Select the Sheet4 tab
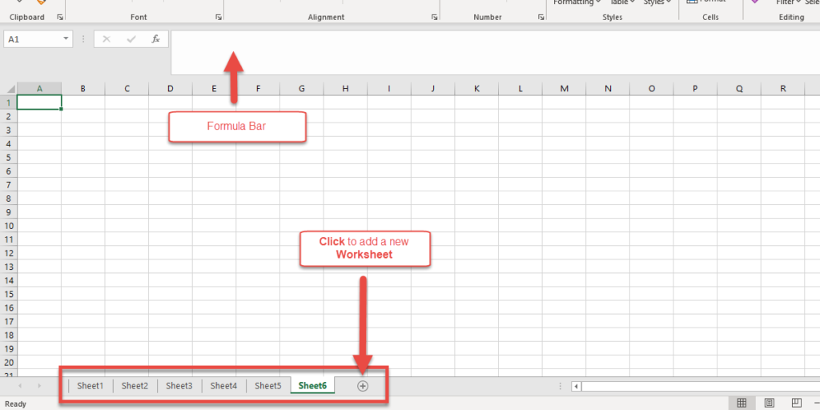Image resolution: width=820 pixels, height=410 pixels. pos(224,386)
